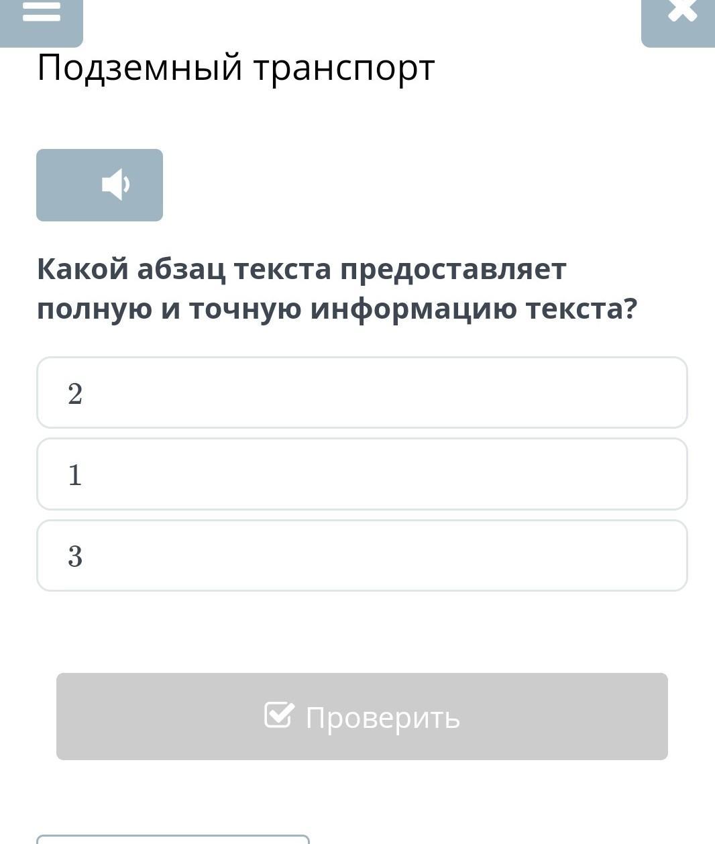Click the question text about абзац текста

click(x=335, y=288)
